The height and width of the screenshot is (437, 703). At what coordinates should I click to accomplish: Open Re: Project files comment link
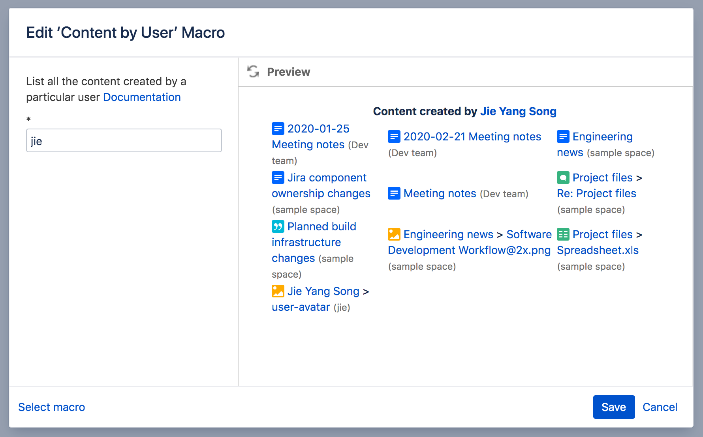[x=596, y=193]
